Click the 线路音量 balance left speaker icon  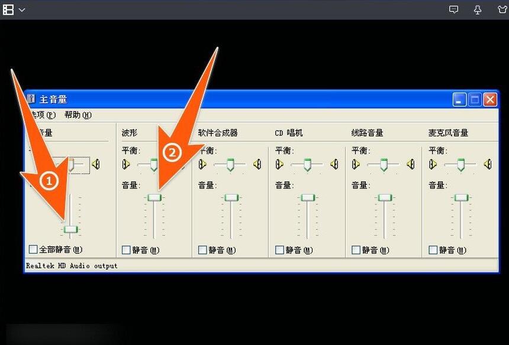356,164
